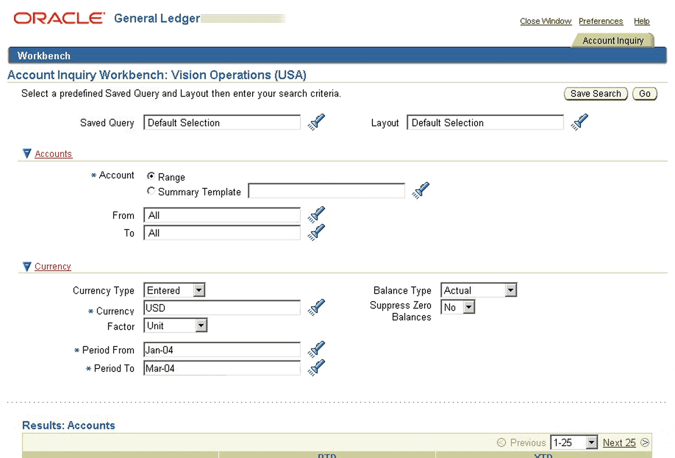This screenshot has height=458, width=675.
Task: Select the Summary Template radio button
Action: tap(151, 191)
